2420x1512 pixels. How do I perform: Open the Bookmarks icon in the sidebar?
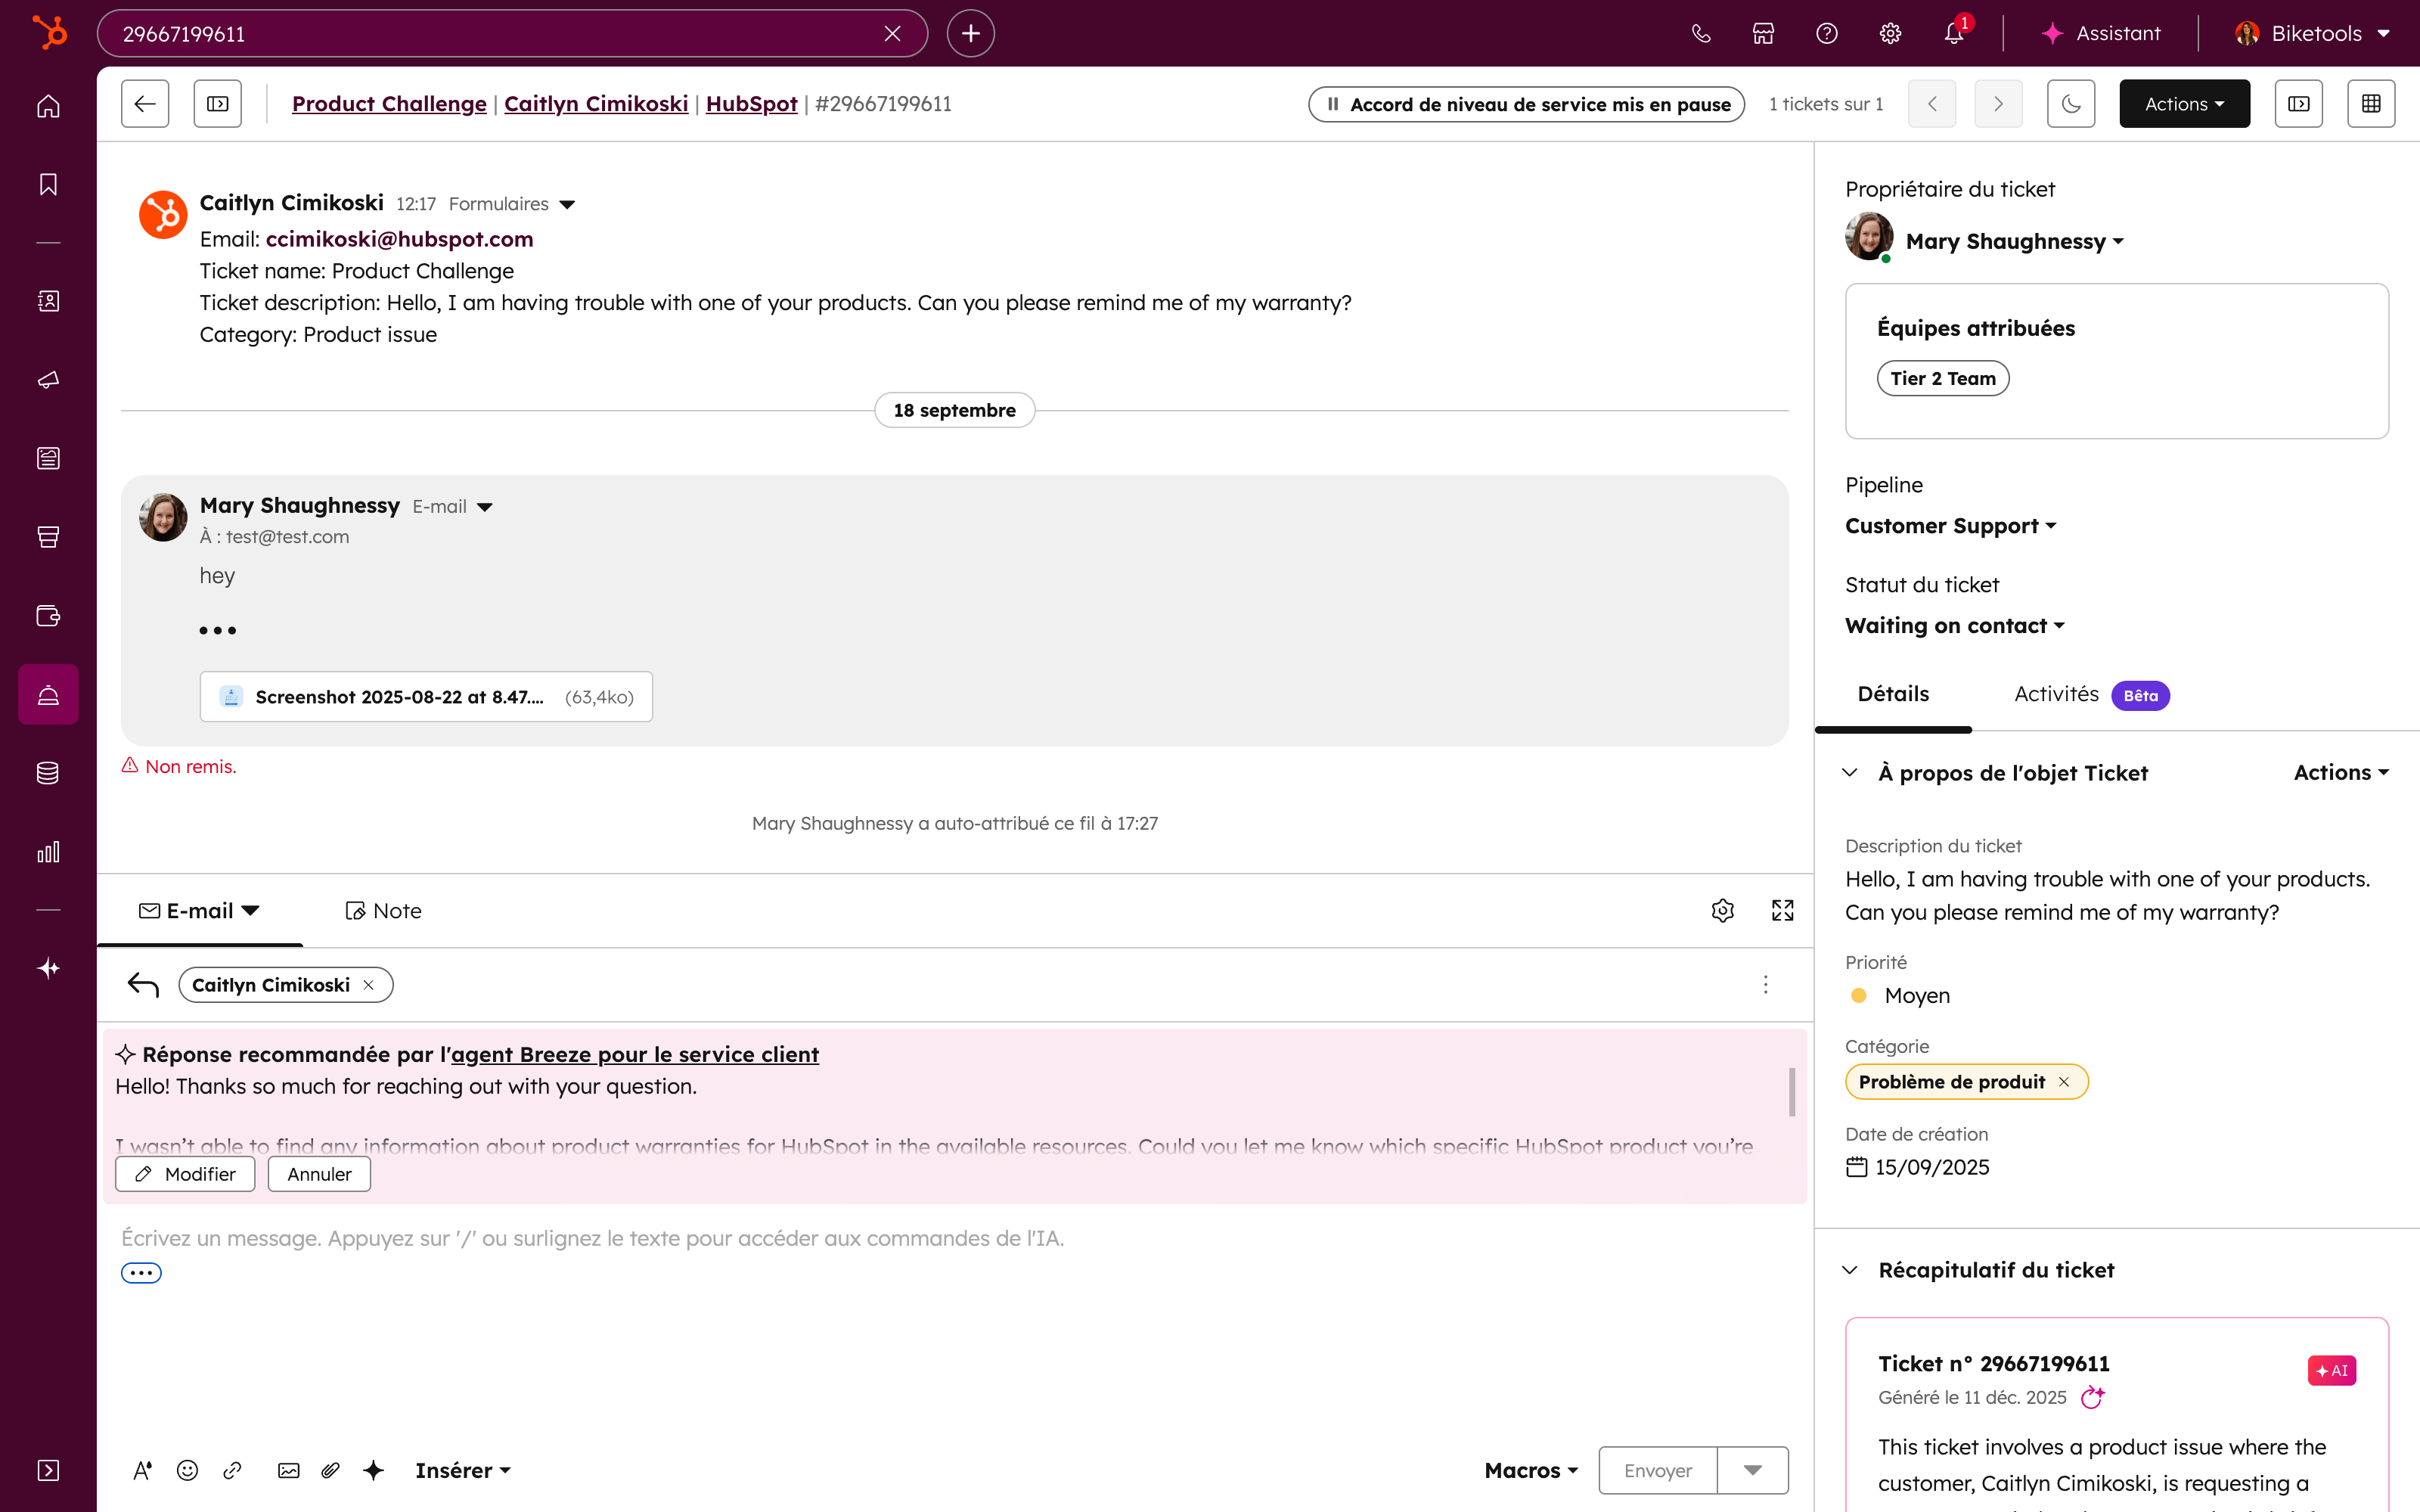coord(47,184)
